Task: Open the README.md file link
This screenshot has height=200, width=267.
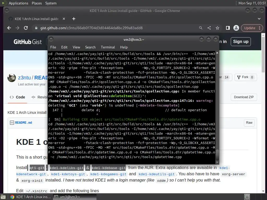Action: click(x=23, y=123)
